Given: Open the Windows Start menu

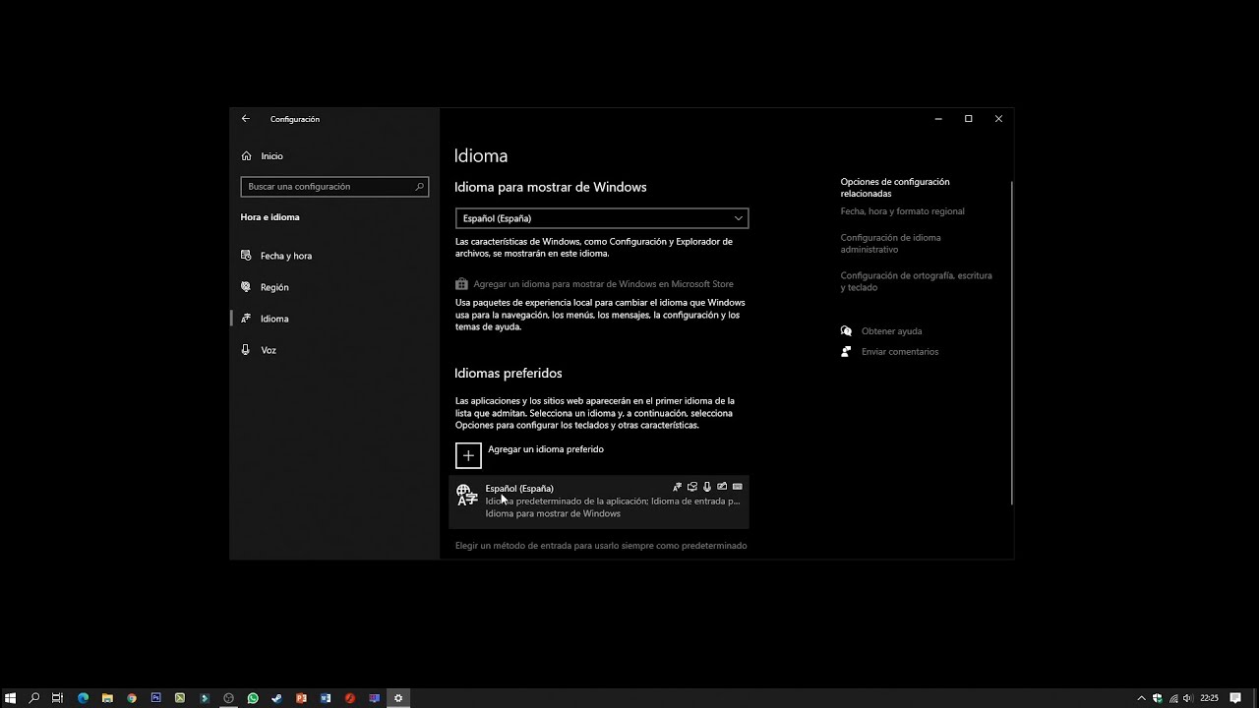Looking at the screenshot, I should tap(11, 698).
